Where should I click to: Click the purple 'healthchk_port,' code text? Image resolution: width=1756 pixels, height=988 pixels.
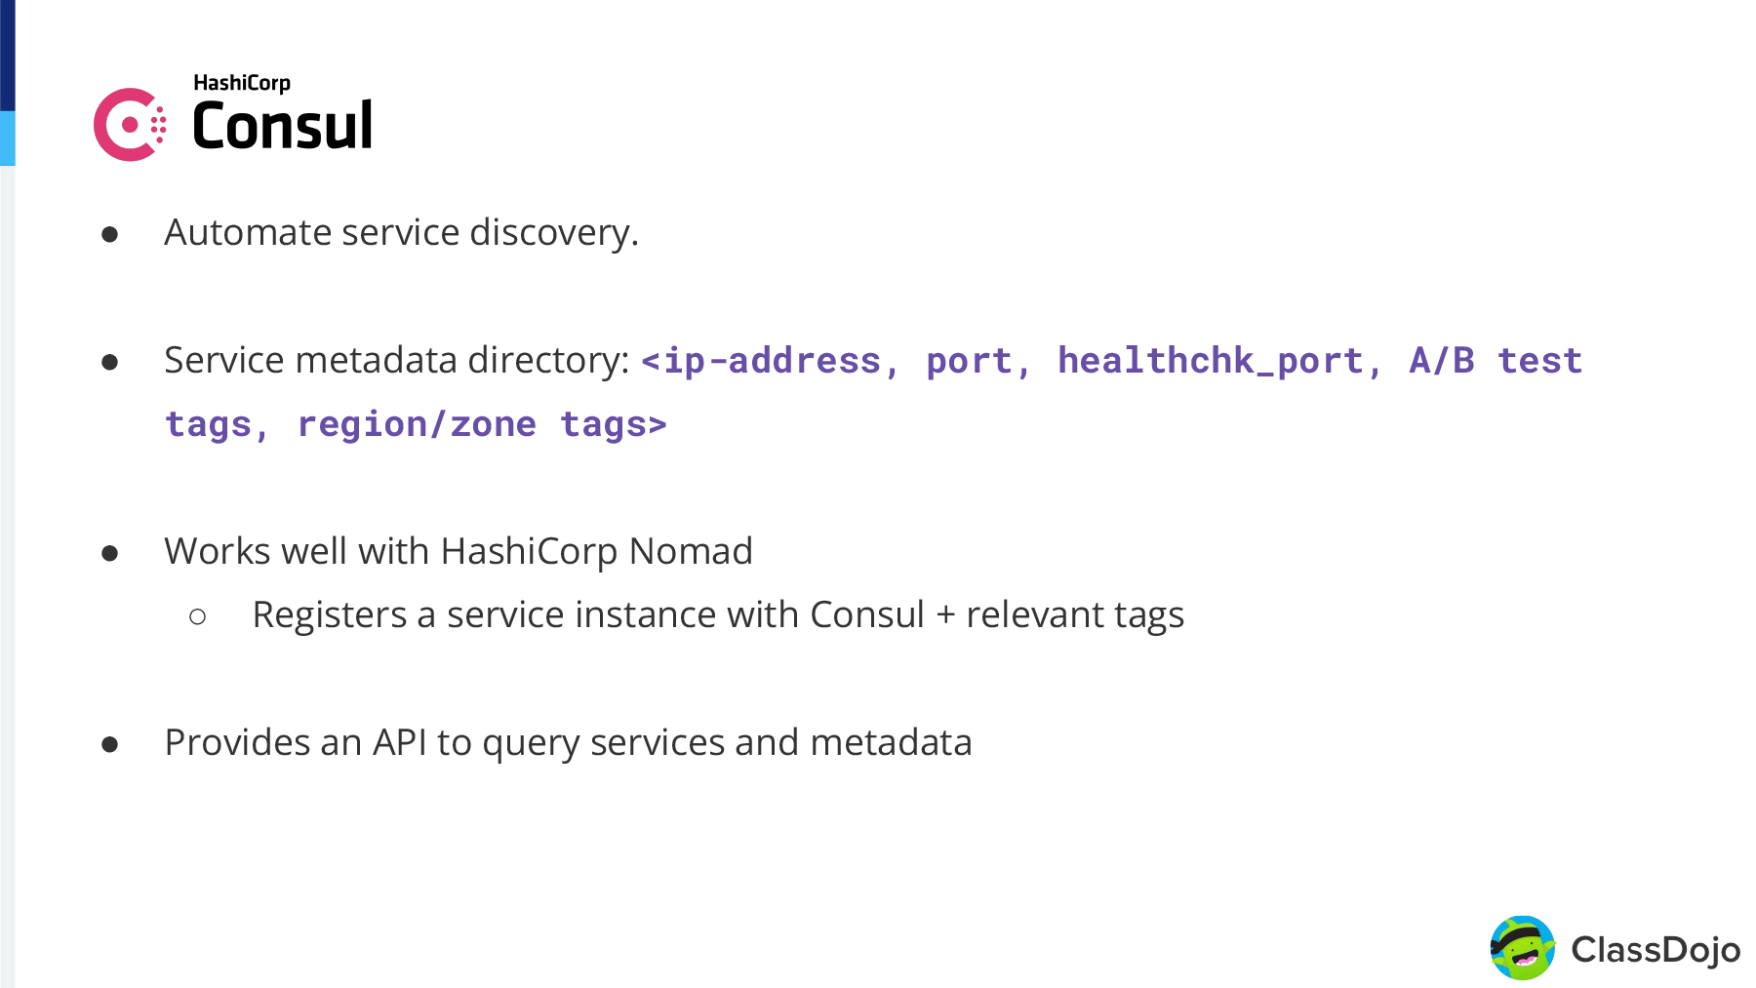1219,361
